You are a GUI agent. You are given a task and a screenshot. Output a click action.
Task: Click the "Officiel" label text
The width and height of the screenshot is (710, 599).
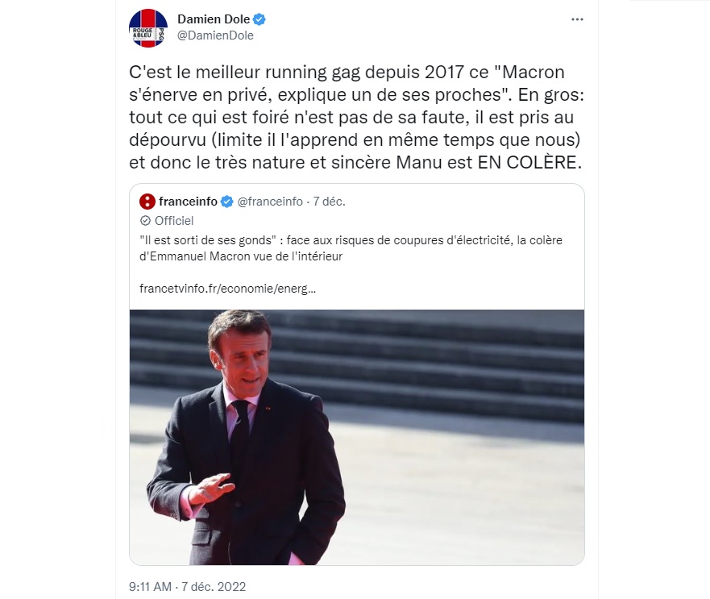[x=174, y=220]
